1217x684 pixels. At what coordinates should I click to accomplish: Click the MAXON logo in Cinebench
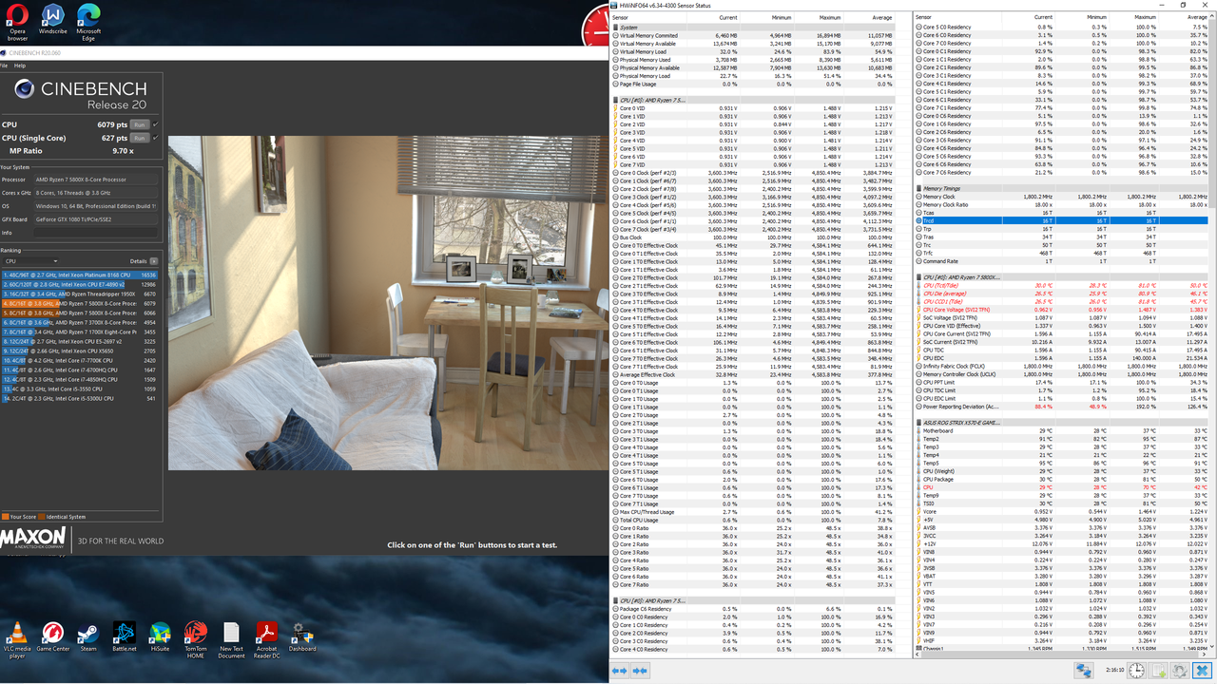[x=33, y=539]
